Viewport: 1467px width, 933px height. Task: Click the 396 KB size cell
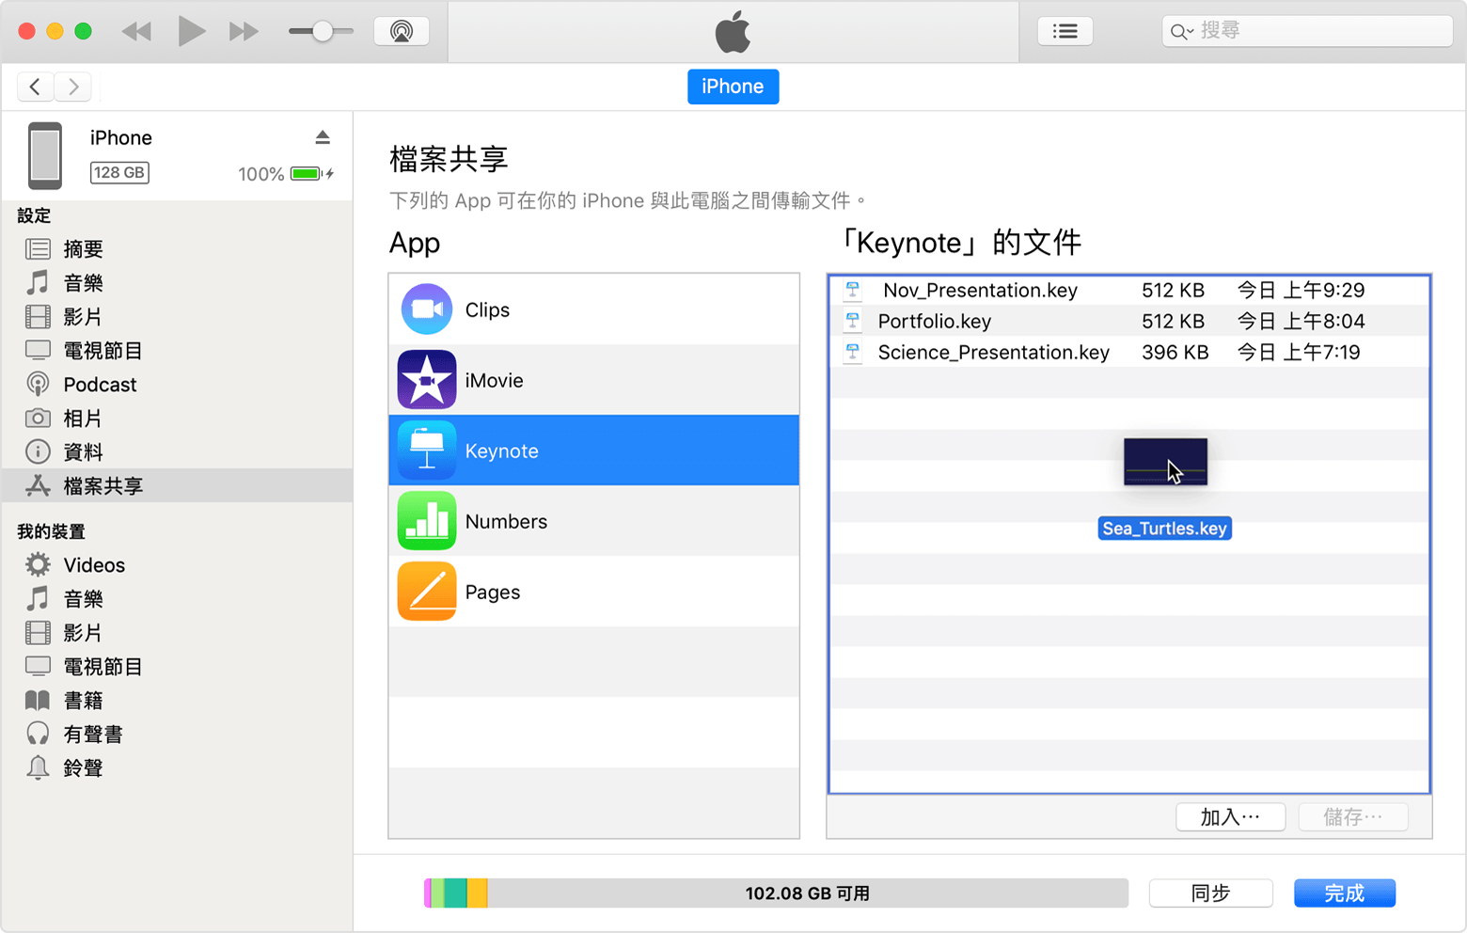tap(1175, 353)
